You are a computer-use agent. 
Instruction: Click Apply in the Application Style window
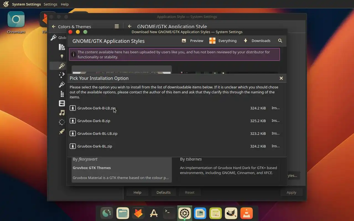pyautogui.click(x=291, y=192)
